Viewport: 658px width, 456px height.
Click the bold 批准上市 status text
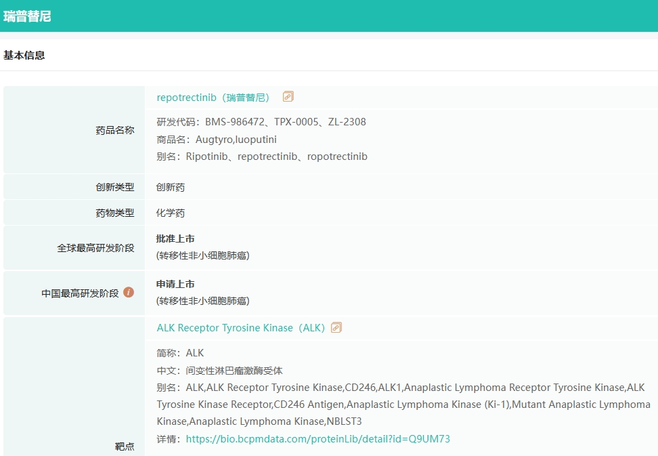175,239
